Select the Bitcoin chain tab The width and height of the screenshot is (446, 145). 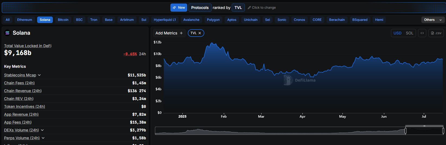pos(63,20)
